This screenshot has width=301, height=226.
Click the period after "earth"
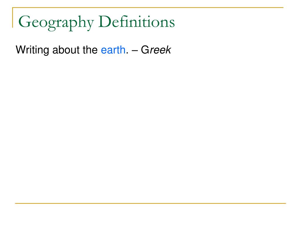(x=127, y=54)
